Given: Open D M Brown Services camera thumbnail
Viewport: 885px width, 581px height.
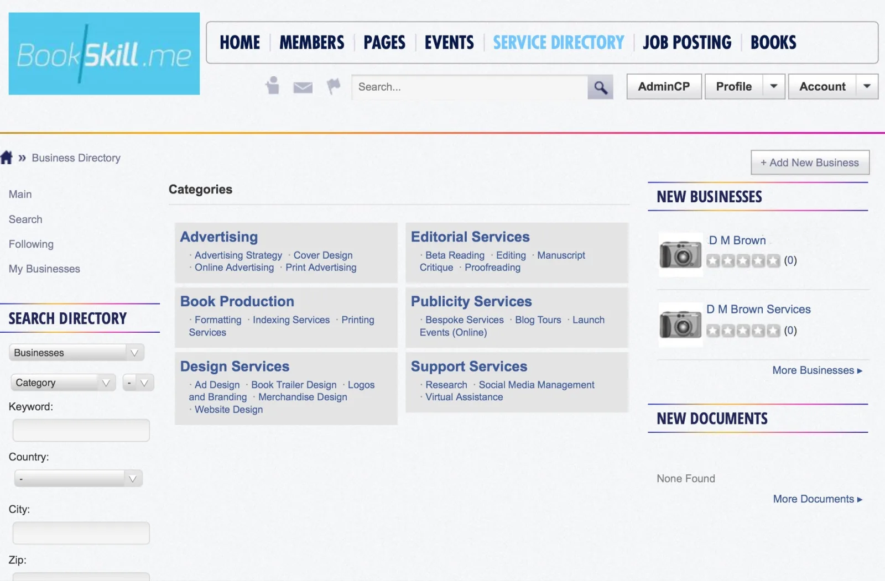Looking at the screenshot, I should pyautogui.click(x=680, y=324).
